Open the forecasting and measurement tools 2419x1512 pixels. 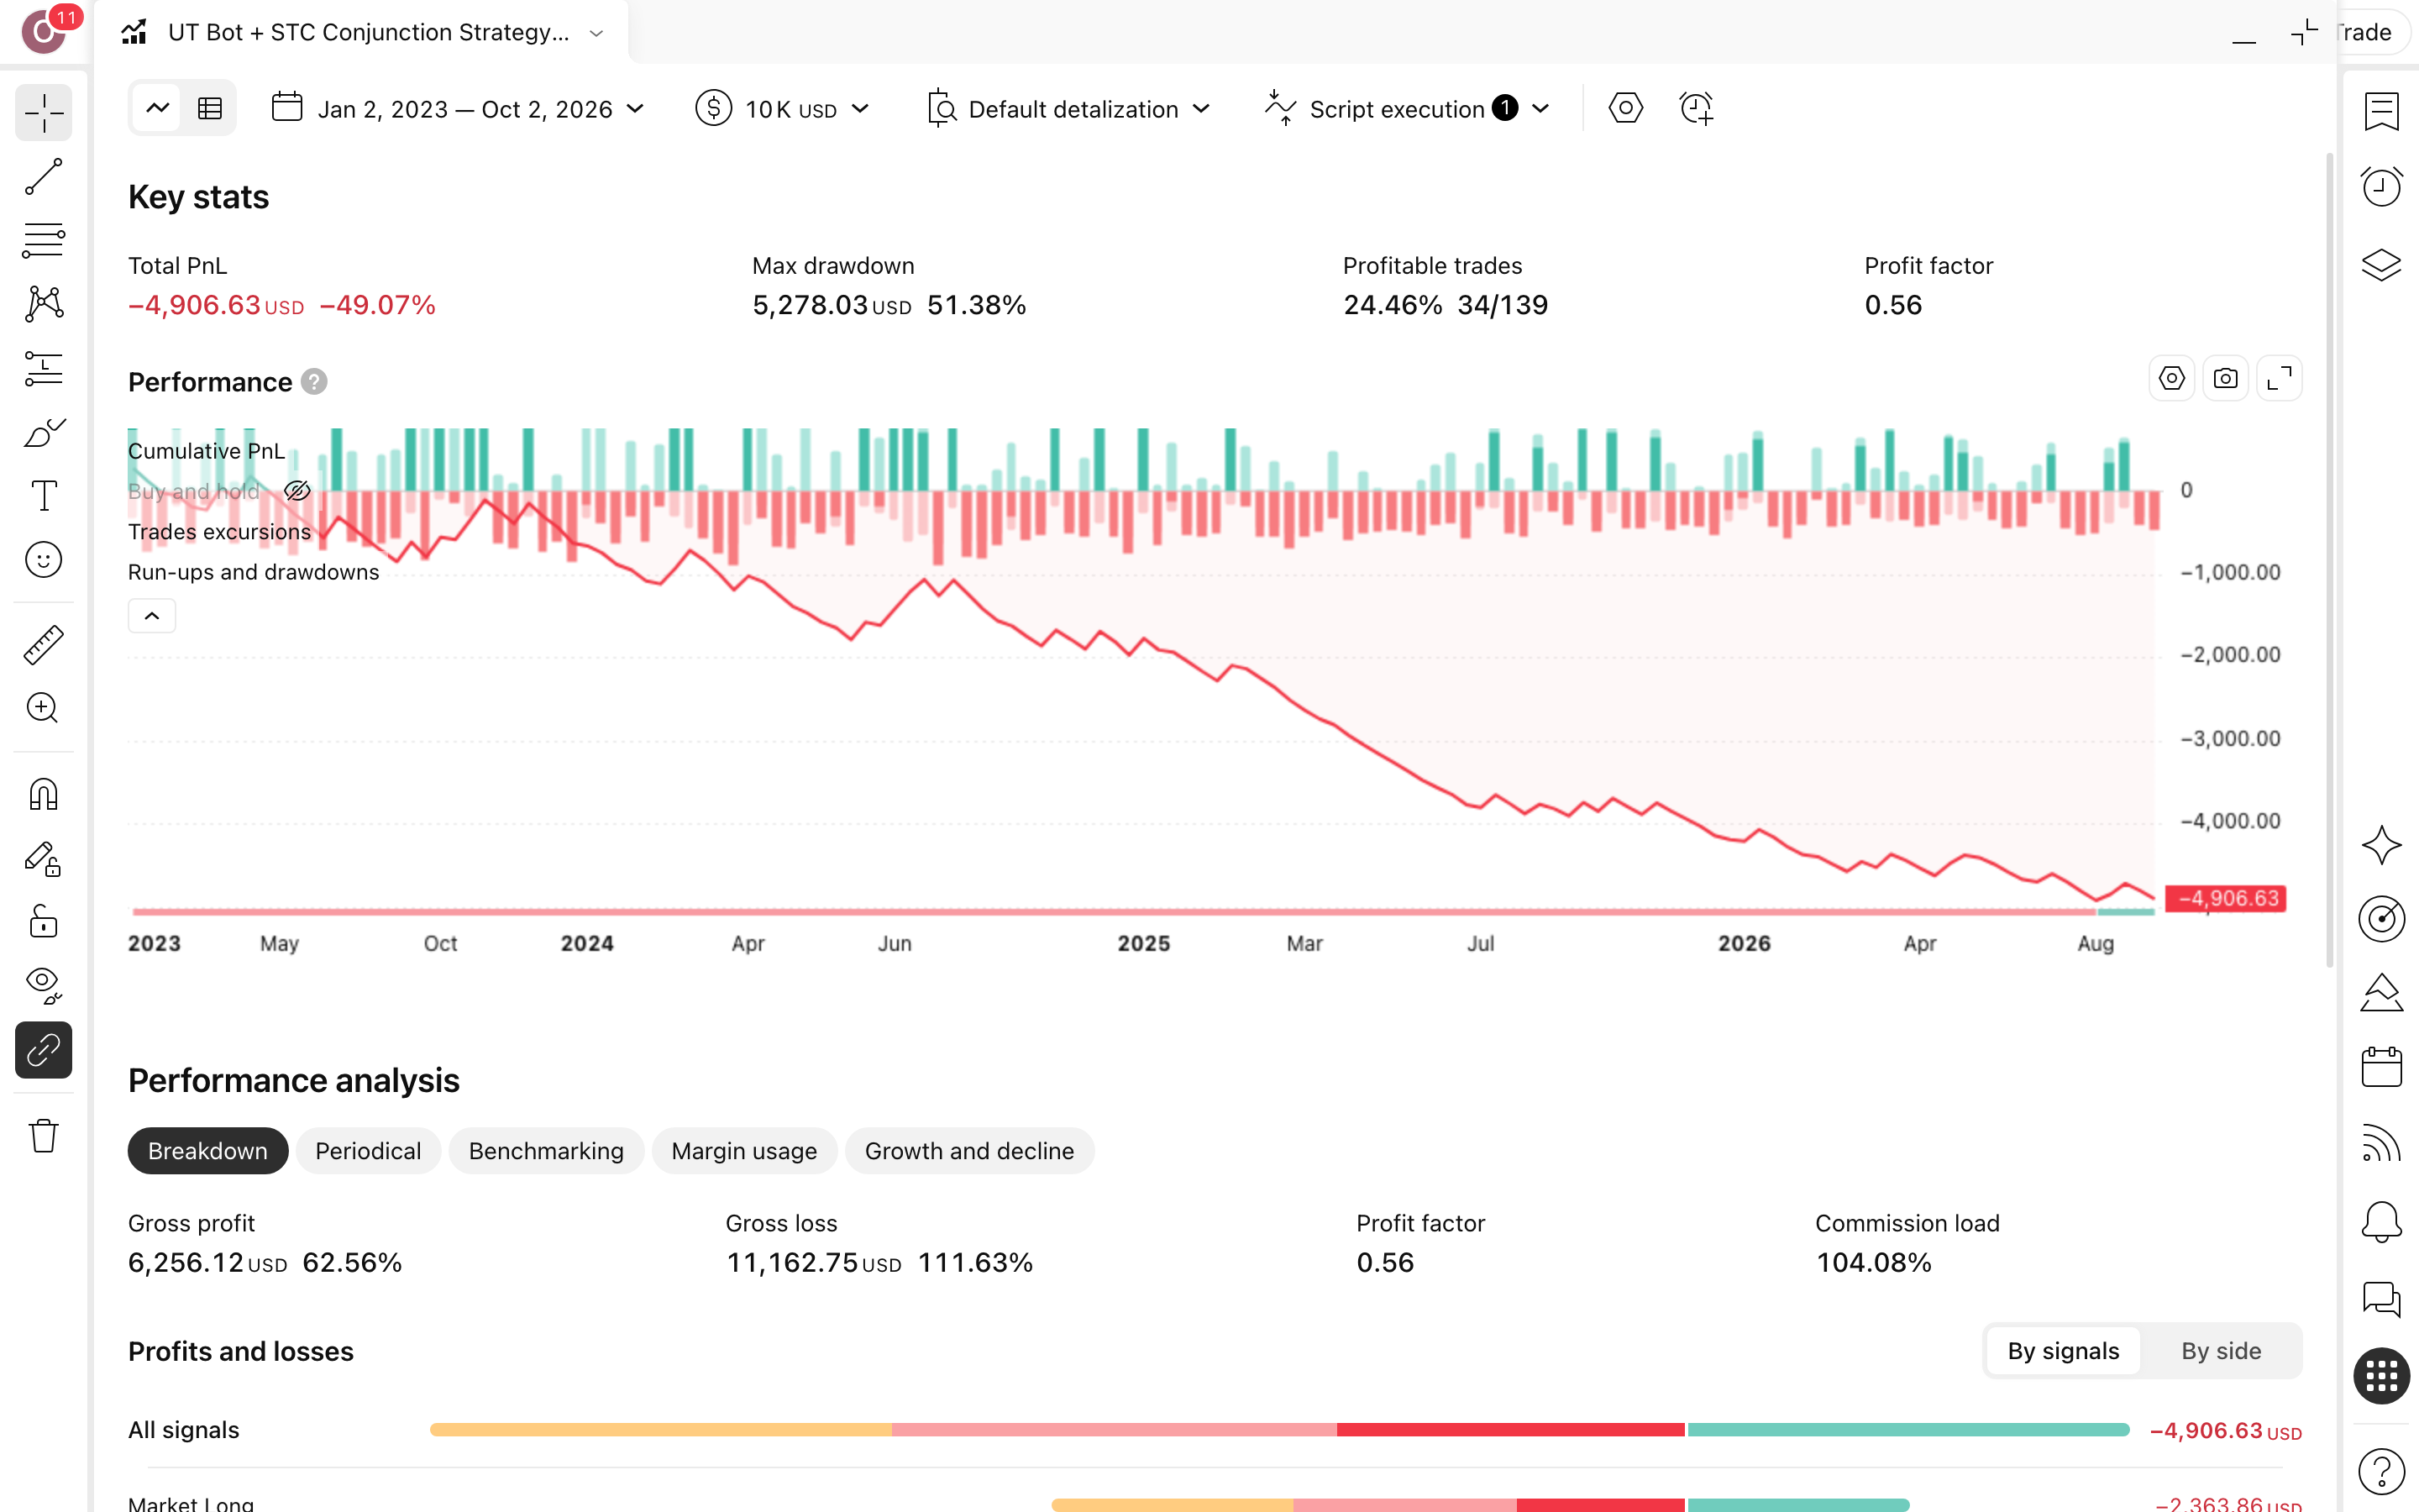(x=44, y=368)
